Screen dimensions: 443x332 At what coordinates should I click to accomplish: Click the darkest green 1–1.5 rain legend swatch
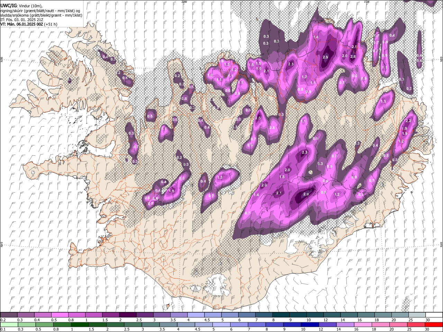coord(80,324)
